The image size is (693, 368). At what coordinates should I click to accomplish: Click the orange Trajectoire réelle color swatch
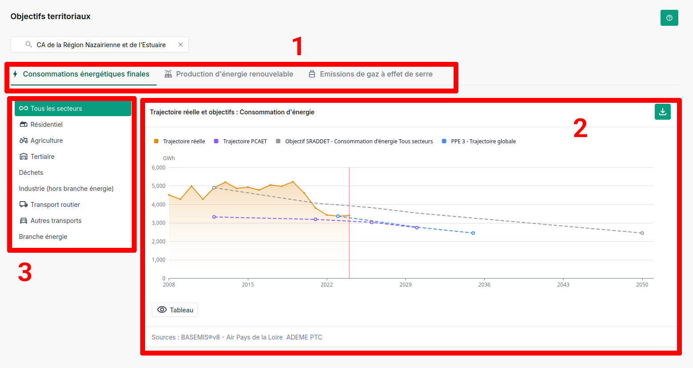tap(156, 141)
